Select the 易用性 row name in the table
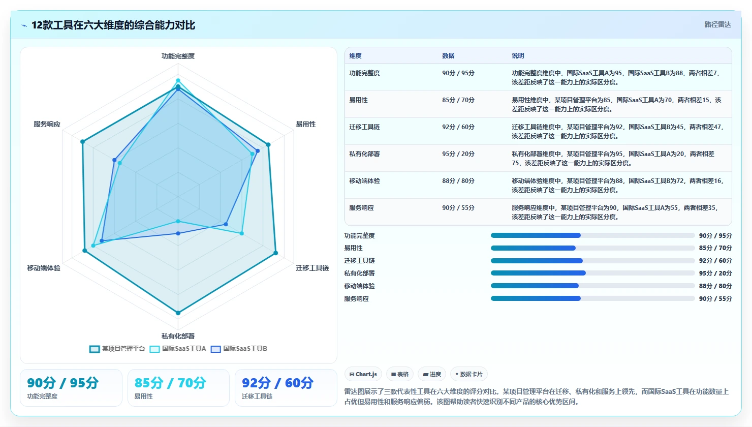The height and width of the screenshot is (427, 752). [358, 100]
